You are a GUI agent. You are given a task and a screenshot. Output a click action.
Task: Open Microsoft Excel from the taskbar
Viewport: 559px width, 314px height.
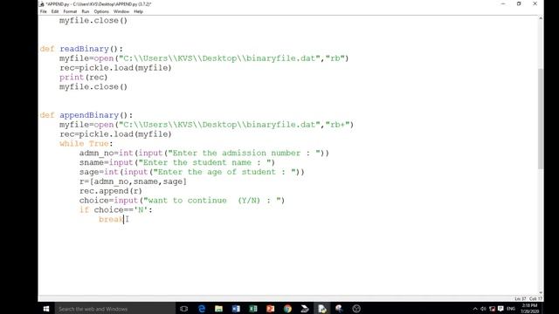tap(252, 309)
